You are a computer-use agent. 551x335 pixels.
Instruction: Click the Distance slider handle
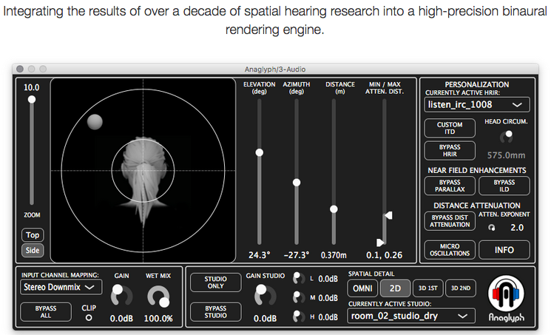(x=334, y=209)
